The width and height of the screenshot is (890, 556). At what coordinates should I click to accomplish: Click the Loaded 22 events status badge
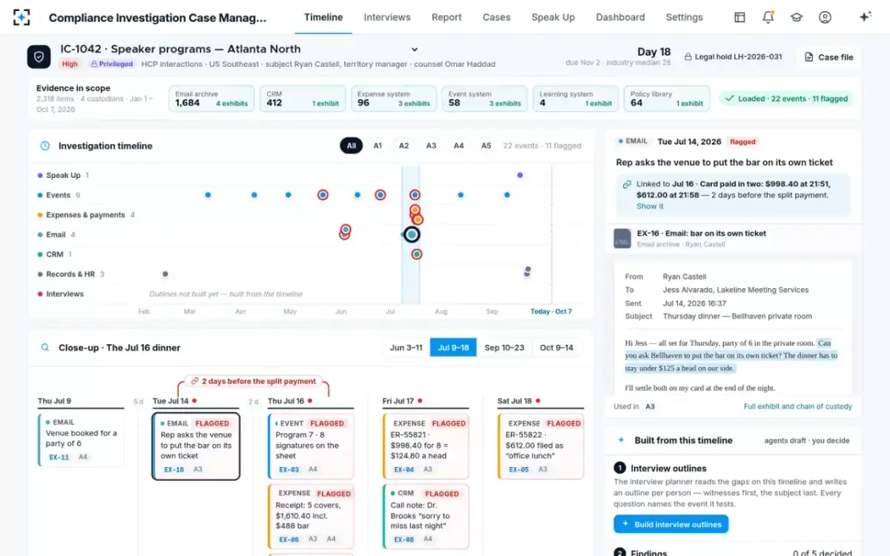[785, 99]
